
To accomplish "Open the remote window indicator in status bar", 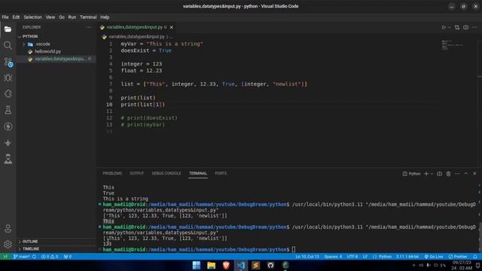I will tap(5, 257).
